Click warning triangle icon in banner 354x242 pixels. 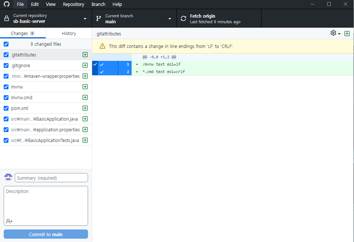102,46
